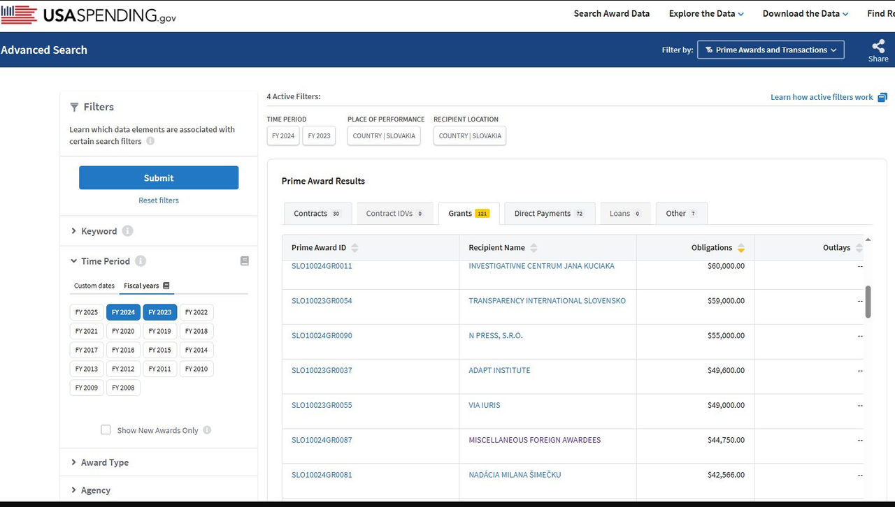Sort by Outlays arrows

pyautogui.click(x=859, y=248)
